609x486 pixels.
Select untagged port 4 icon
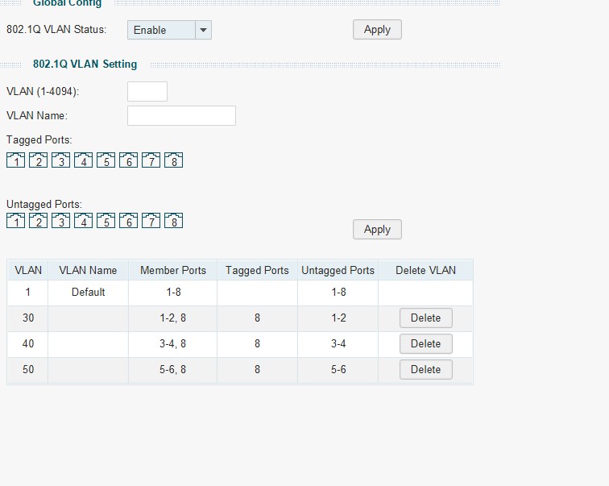click(x=83, y=220)
